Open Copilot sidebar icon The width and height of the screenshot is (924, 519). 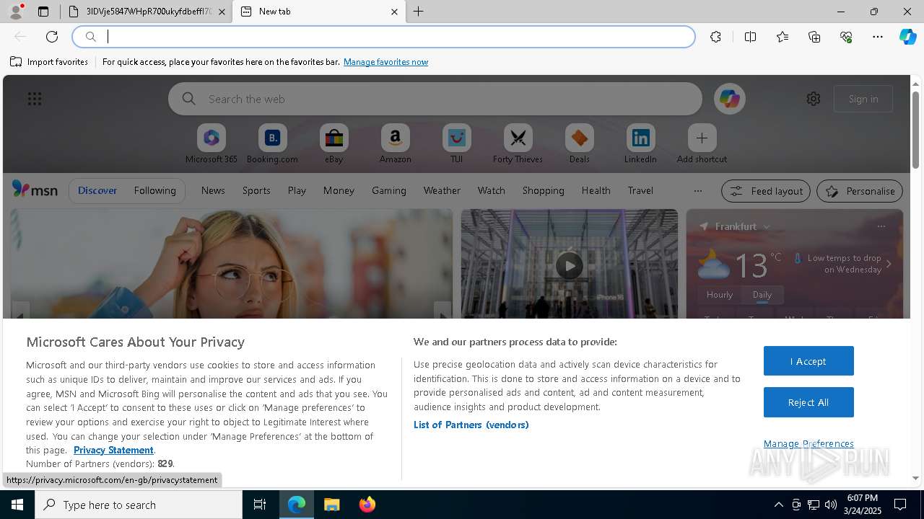pyautogui.click(x=907, y=37)
